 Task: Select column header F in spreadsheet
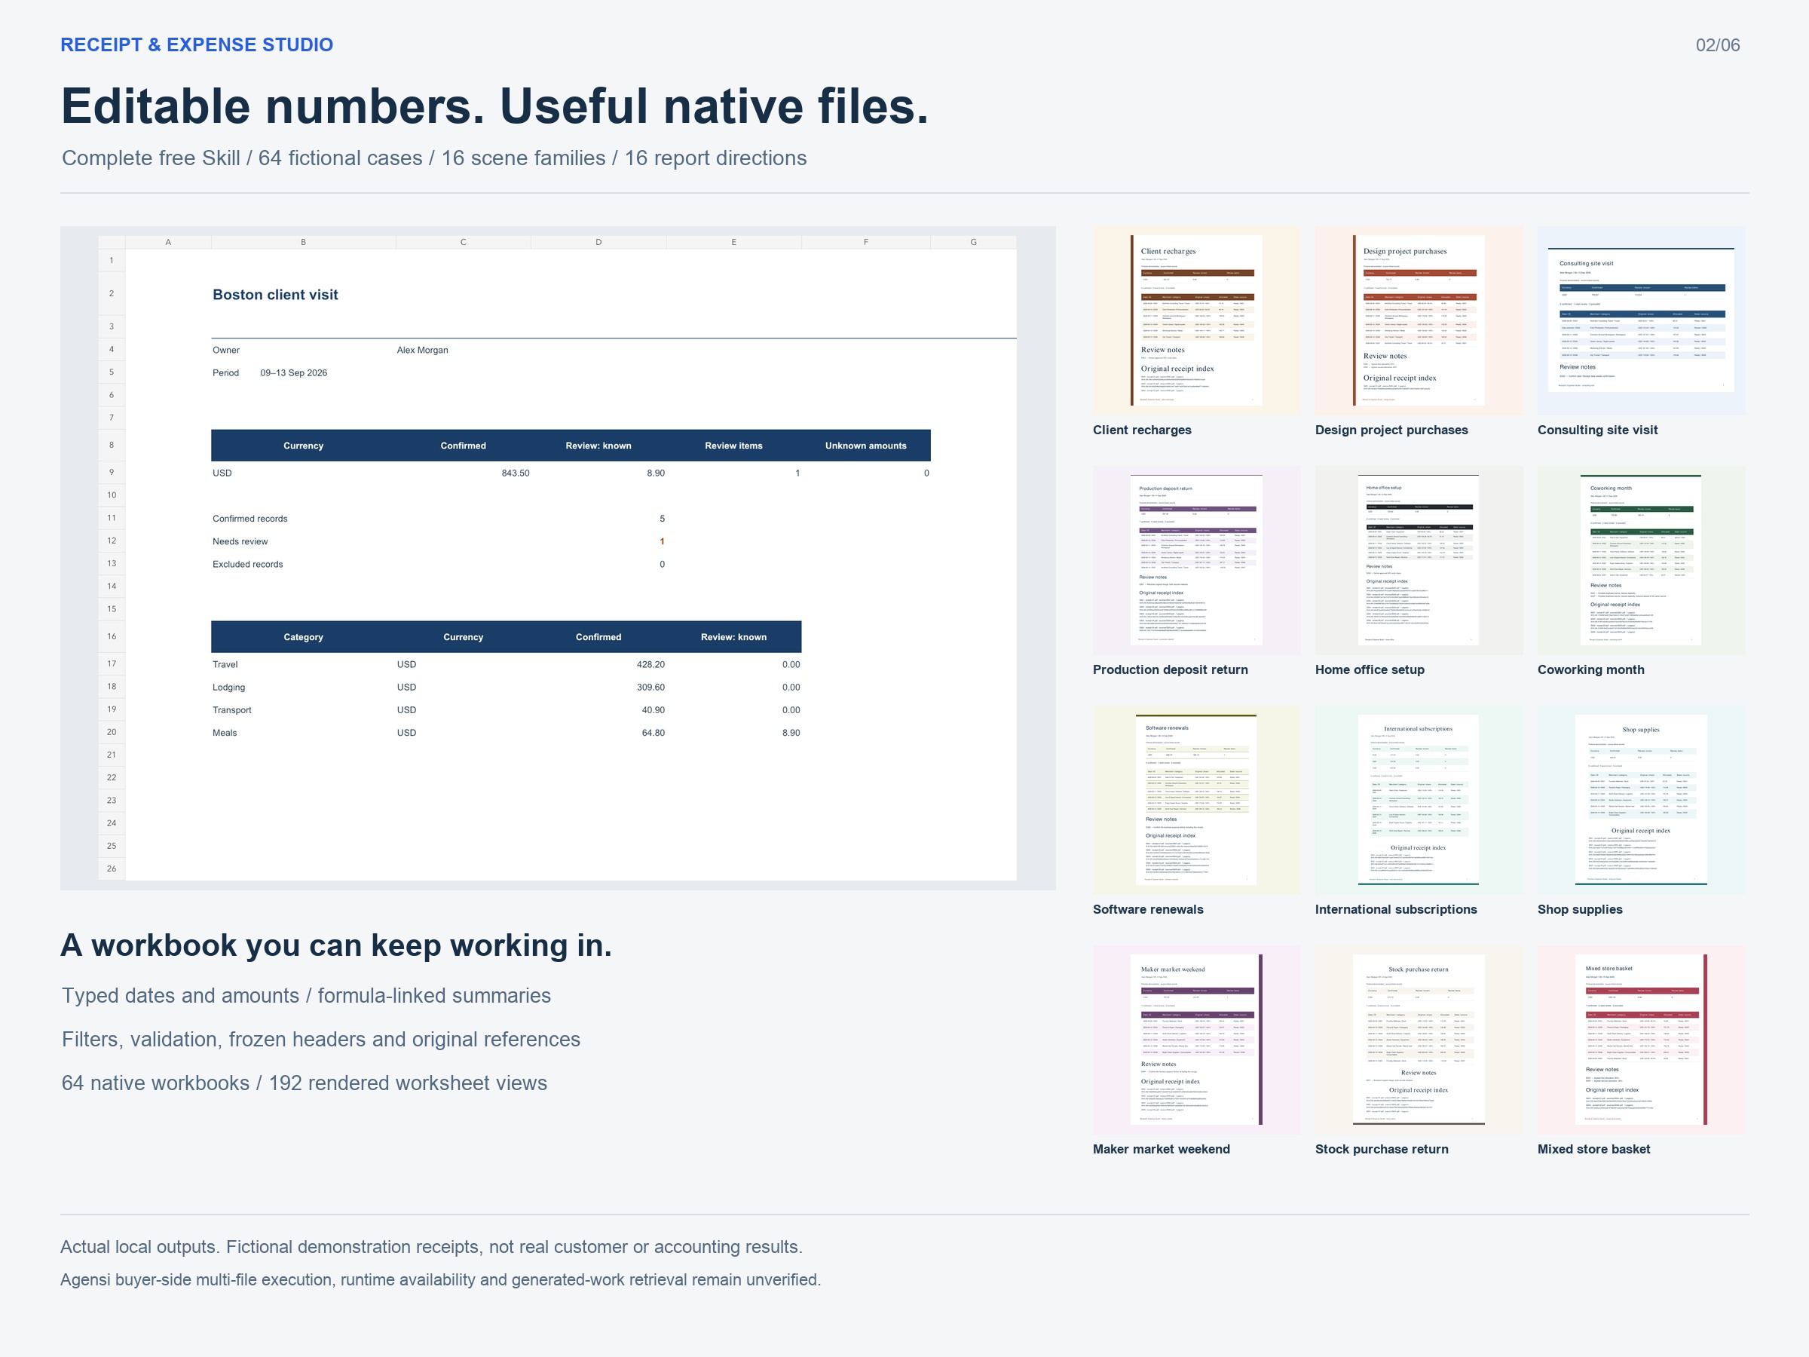pyautogui.click(x=865, y=242)
